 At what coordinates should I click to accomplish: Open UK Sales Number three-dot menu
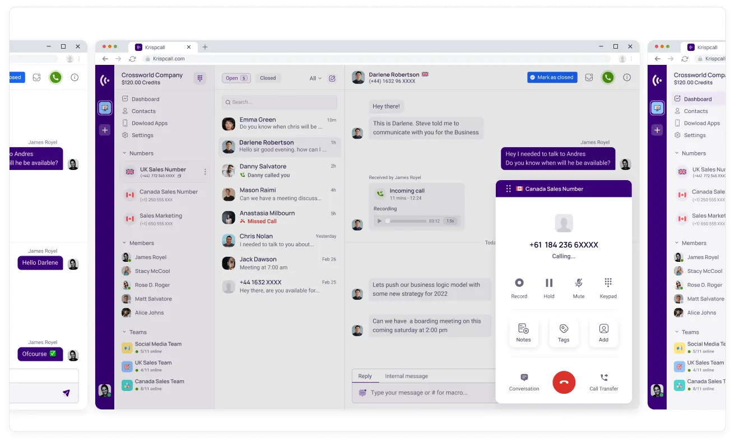tap(205, 172)
